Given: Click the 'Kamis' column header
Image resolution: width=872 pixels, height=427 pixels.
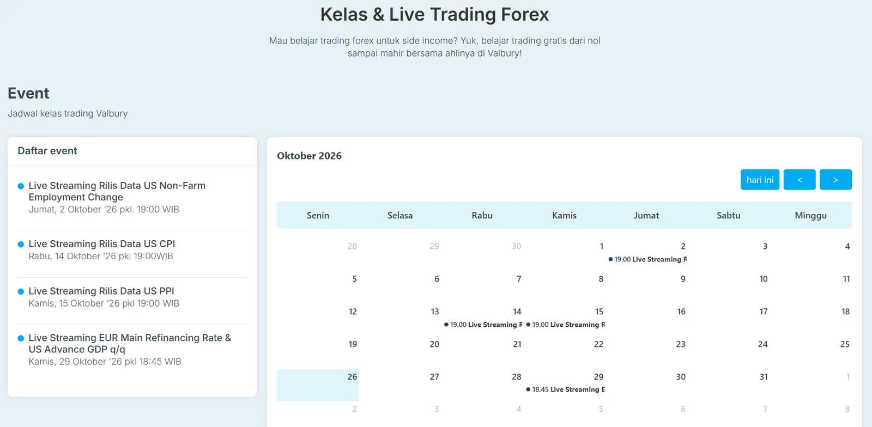Looking at the screenshot, I should point(564,215).
